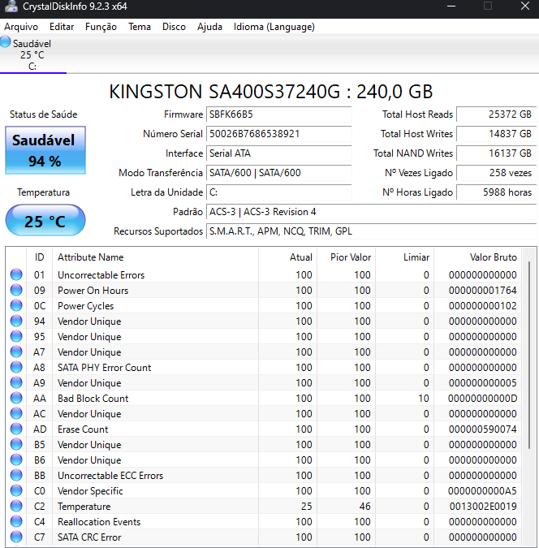Click status orb for ID A9 row
The width and height of the screenshot is (539, 548).
click(x=16, y=382)
